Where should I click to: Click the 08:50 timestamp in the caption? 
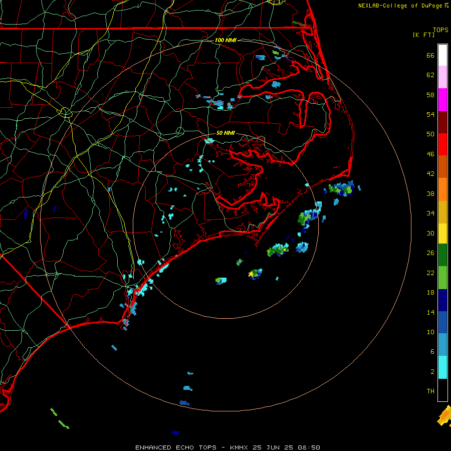309,447
